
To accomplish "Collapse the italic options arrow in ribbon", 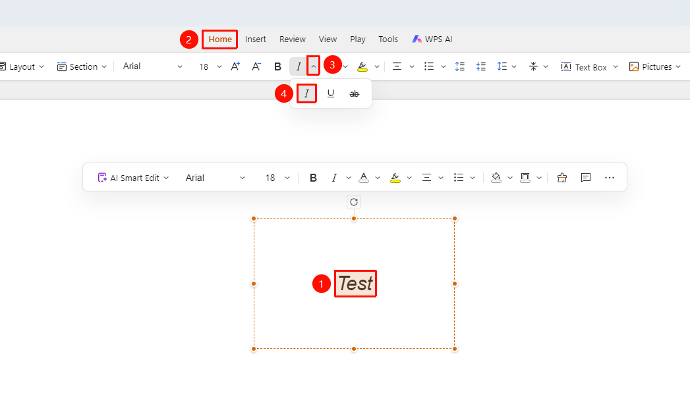I will [313, 66].
